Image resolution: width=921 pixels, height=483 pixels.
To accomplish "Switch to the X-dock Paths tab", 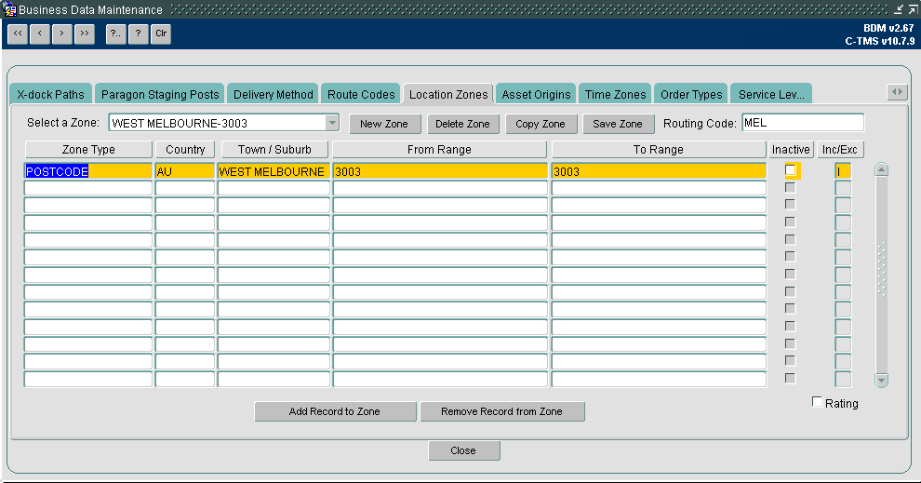I will tap(50, 95).
